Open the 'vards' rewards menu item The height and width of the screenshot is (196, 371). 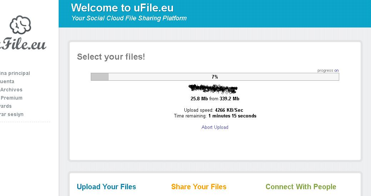click(6, 106)
